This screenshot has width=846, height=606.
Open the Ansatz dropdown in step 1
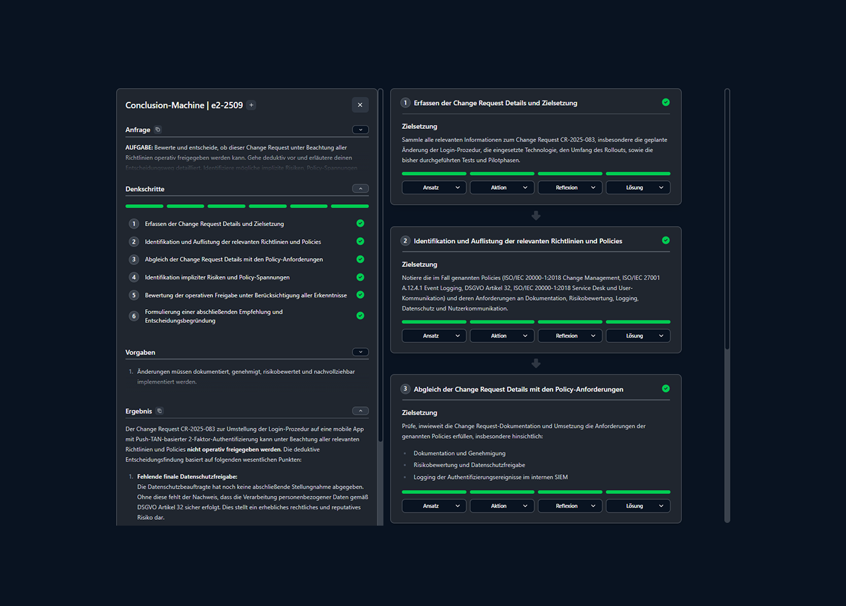point(434,187)
